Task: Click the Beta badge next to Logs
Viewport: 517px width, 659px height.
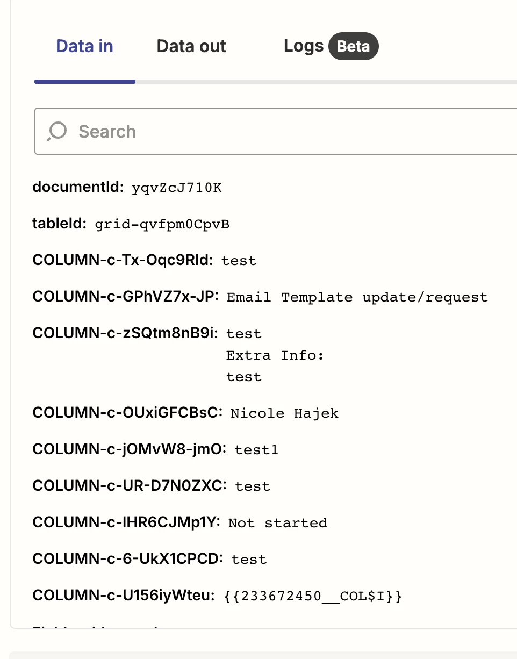Action: click(353, 46)
